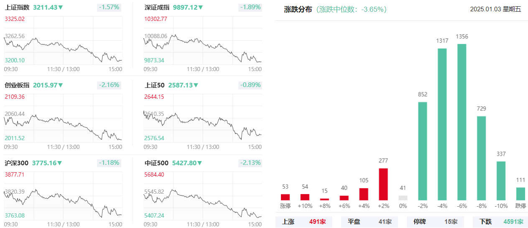Click the down arrow next to 中证500 5427.80

pyautogui.click(x=199, y=163)
